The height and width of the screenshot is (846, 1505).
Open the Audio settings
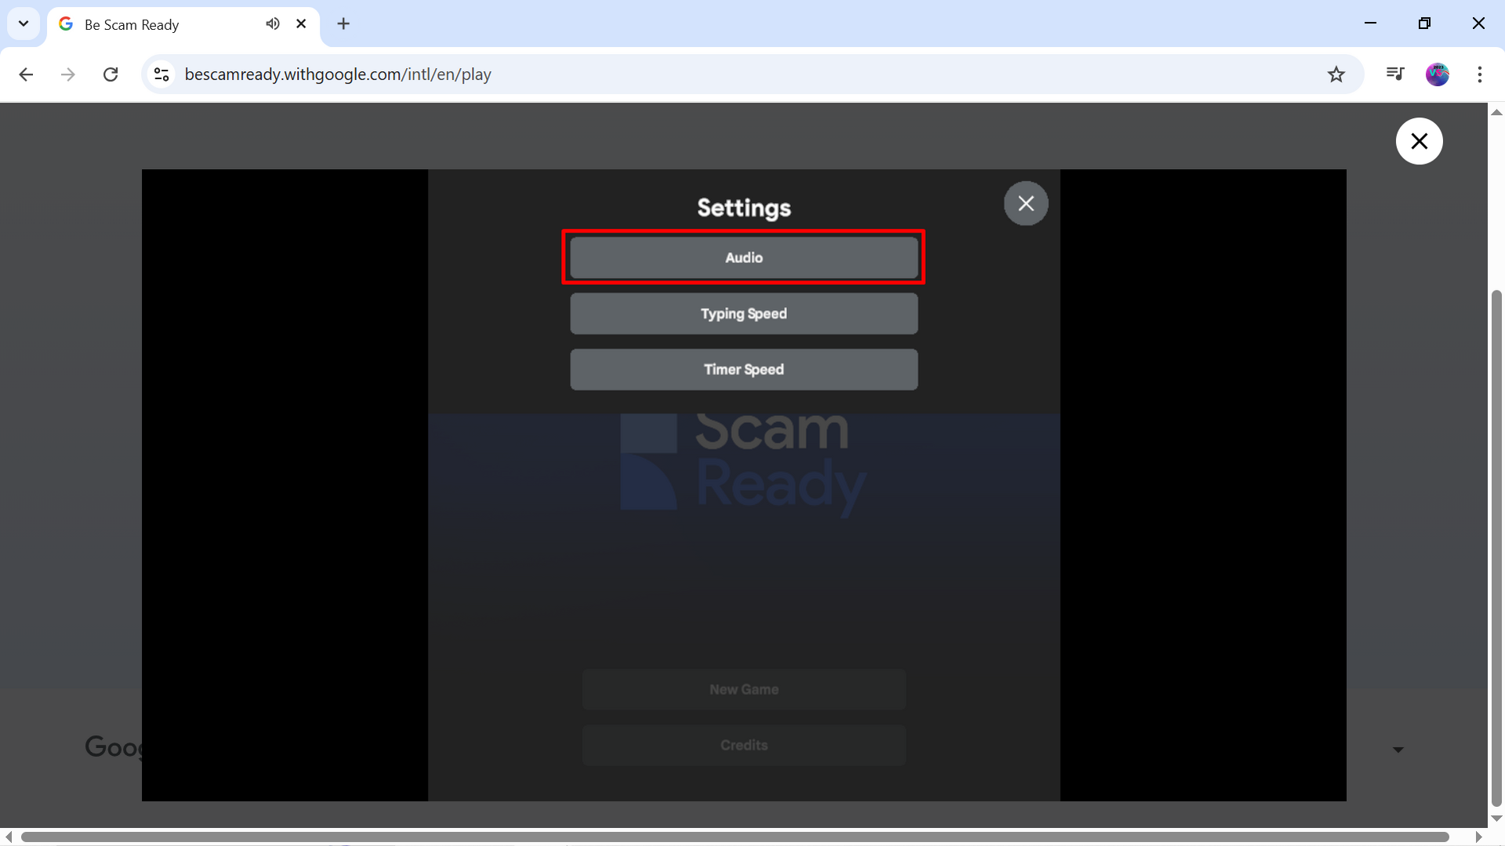[743, 258]
